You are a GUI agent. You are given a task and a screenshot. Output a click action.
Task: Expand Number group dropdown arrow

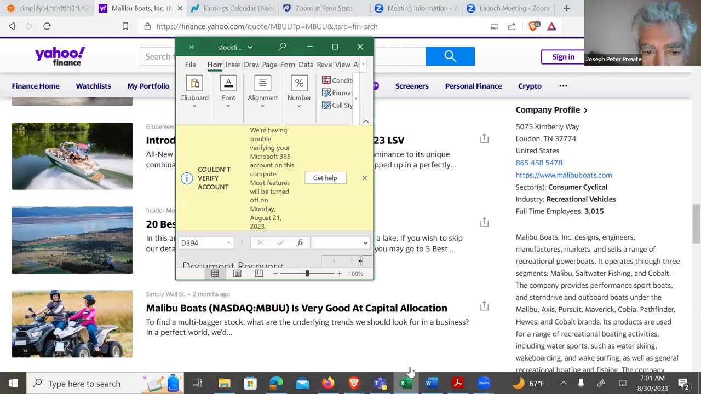[299, 106]
